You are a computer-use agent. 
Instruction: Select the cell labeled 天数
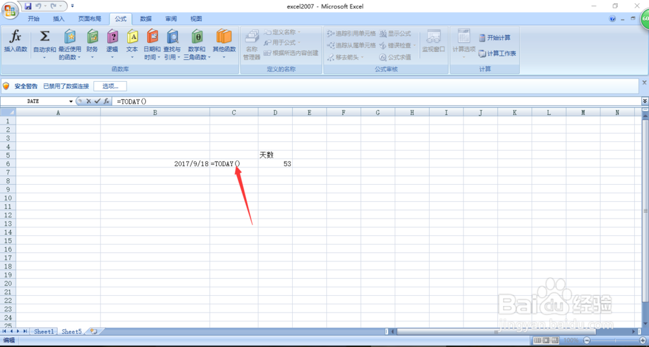click(275, 155)
